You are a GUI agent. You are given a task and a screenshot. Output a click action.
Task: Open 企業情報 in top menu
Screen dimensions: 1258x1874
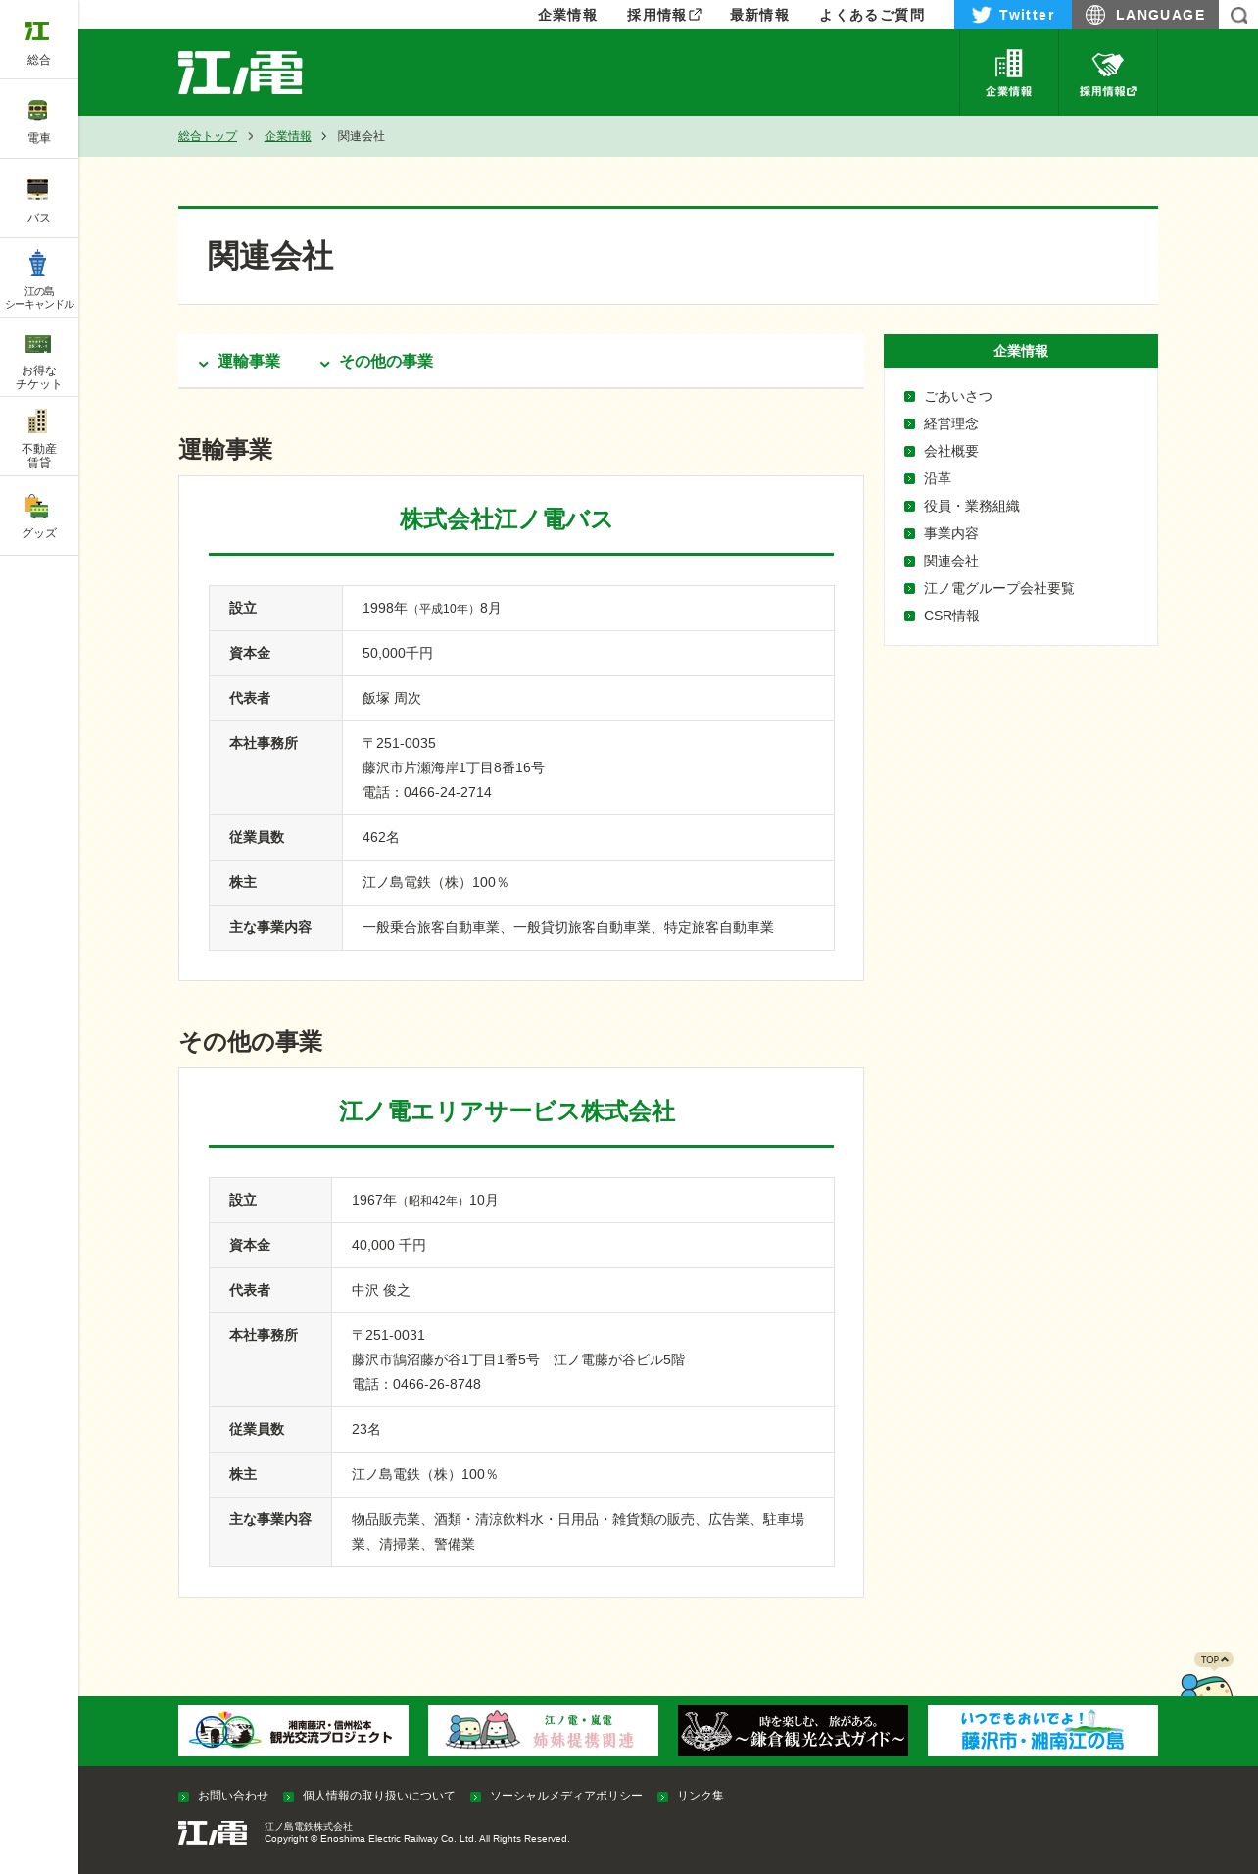[x=567, y=15]
